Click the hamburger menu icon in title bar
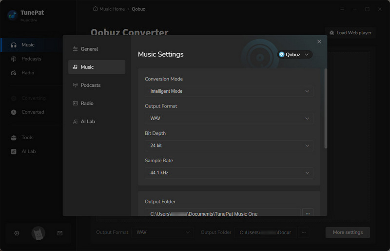Viewport: 390px width, 251px height. (342, 9)
